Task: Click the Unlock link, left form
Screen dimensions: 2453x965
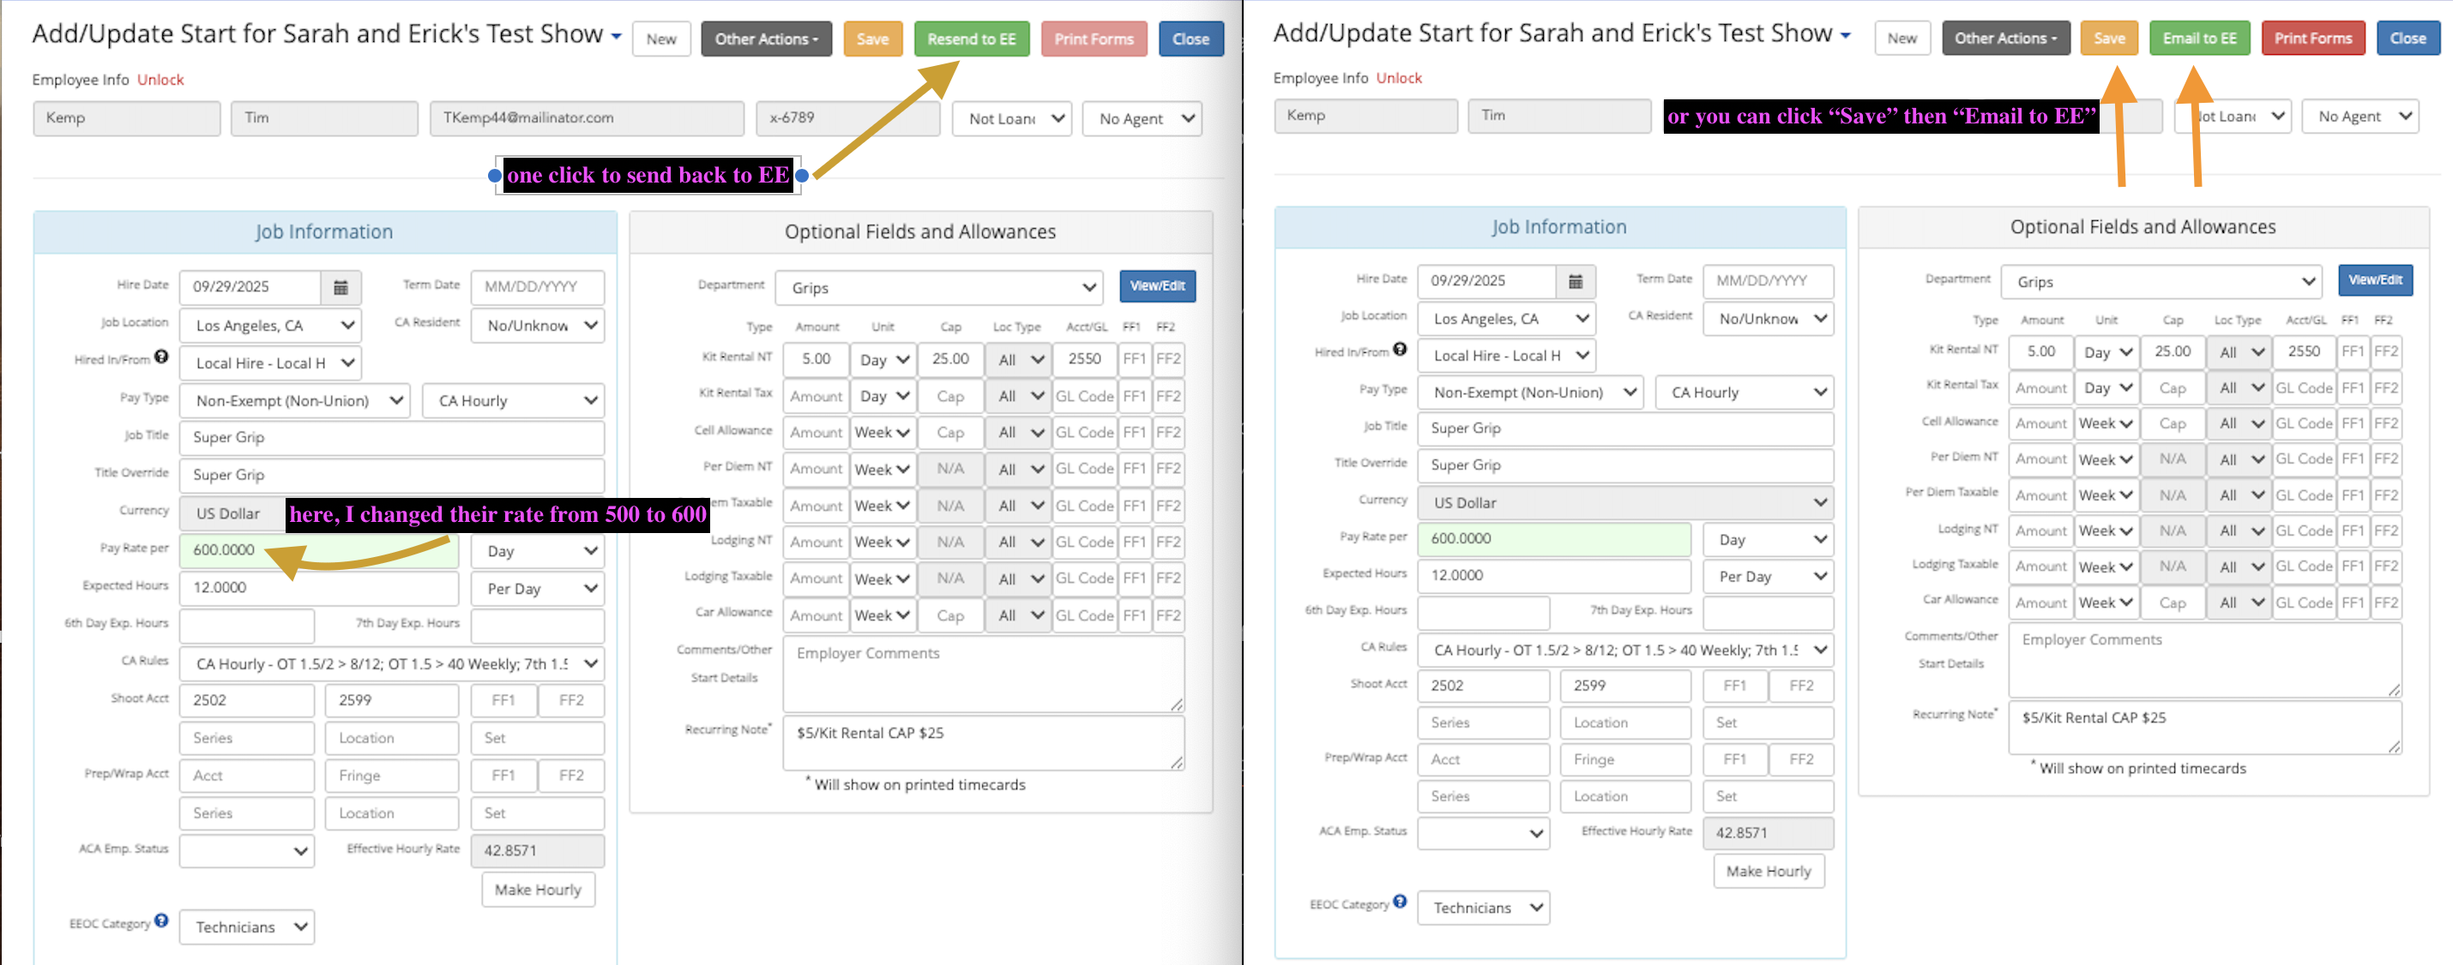Action: (160, 80)
